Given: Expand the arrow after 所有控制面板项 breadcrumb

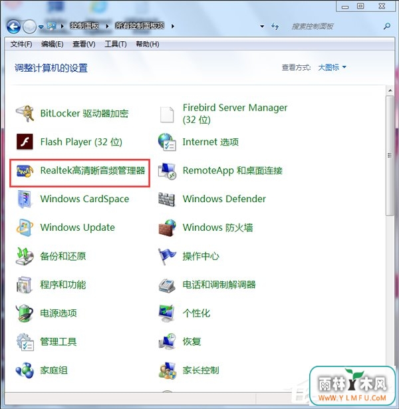Looking at the screenshot, I should 173,26.
